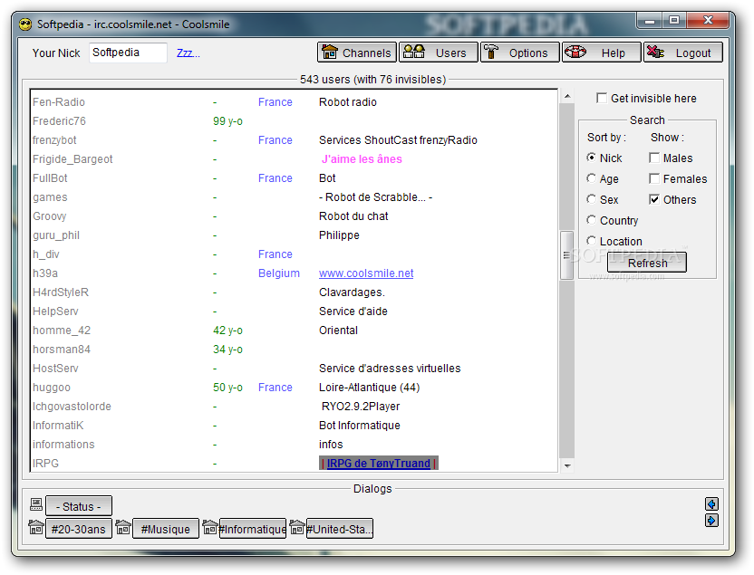754x575 pixels.
Task: Open the Channels toolbar button
Action: coord(357,53)
